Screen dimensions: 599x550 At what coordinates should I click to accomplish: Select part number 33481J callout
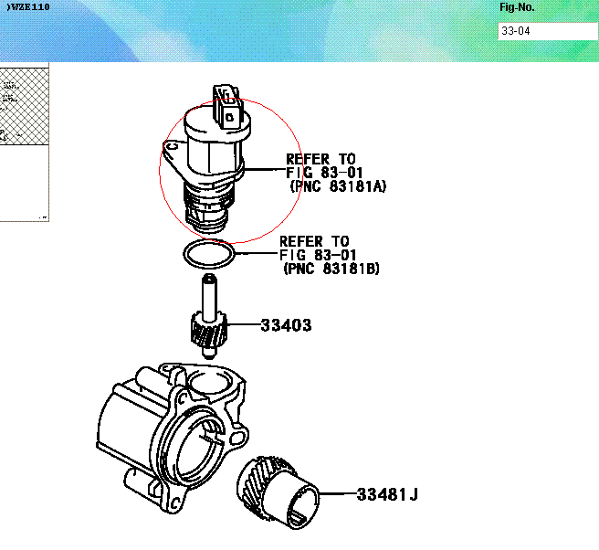click(x=386, y=495)
